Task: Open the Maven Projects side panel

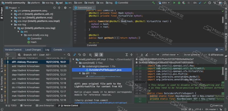Action: tap(226, 42)
